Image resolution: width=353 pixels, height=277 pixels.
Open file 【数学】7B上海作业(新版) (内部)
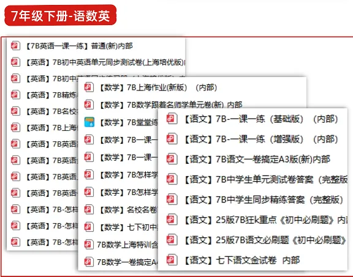pyautogui.click(x=158, y=87)
